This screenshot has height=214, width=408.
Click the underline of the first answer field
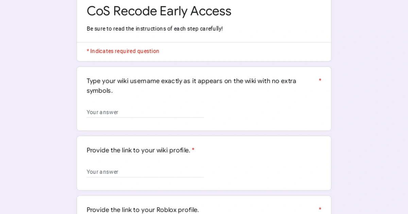(145, 118)
